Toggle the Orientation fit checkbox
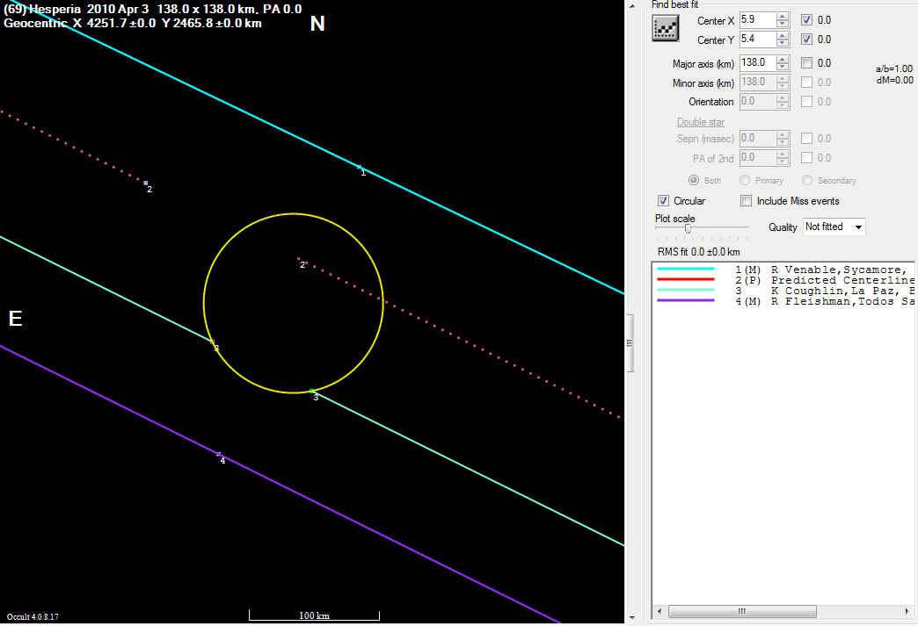Screen dimensions: 918x626 [806, 102]
